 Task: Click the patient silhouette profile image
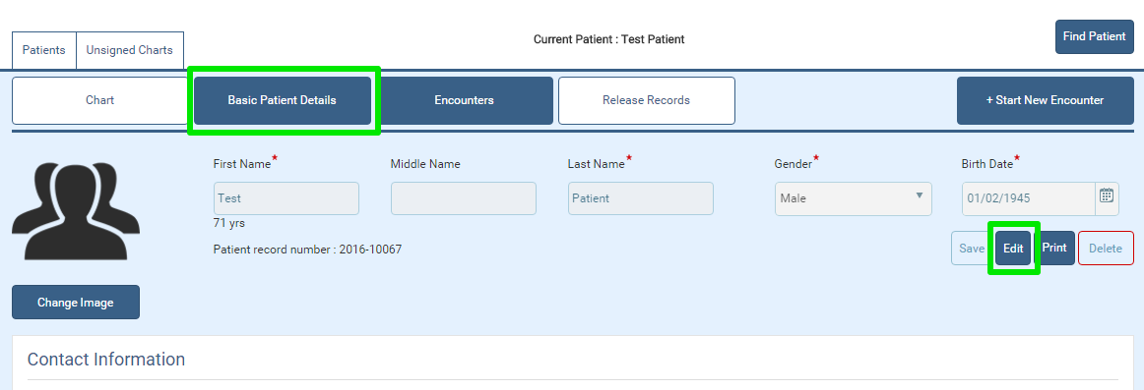[75, 212]
